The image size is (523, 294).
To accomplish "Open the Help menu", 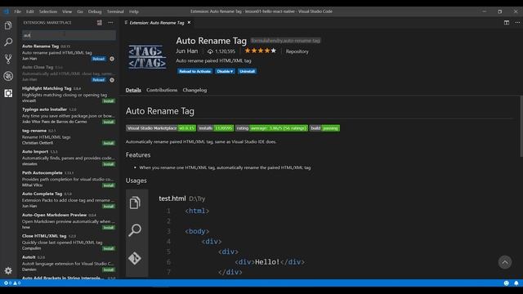I will pyautogui.click(x=134, y=11).
